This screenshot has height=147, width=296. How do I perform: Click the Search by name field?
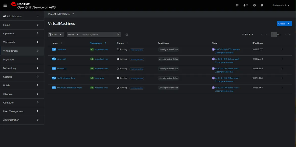coord(99,34)
